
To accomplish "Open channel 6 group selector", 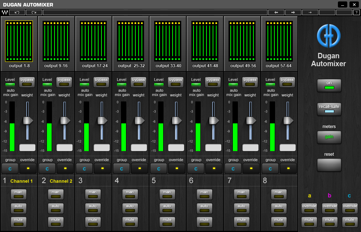I will [x=196, y=168].
